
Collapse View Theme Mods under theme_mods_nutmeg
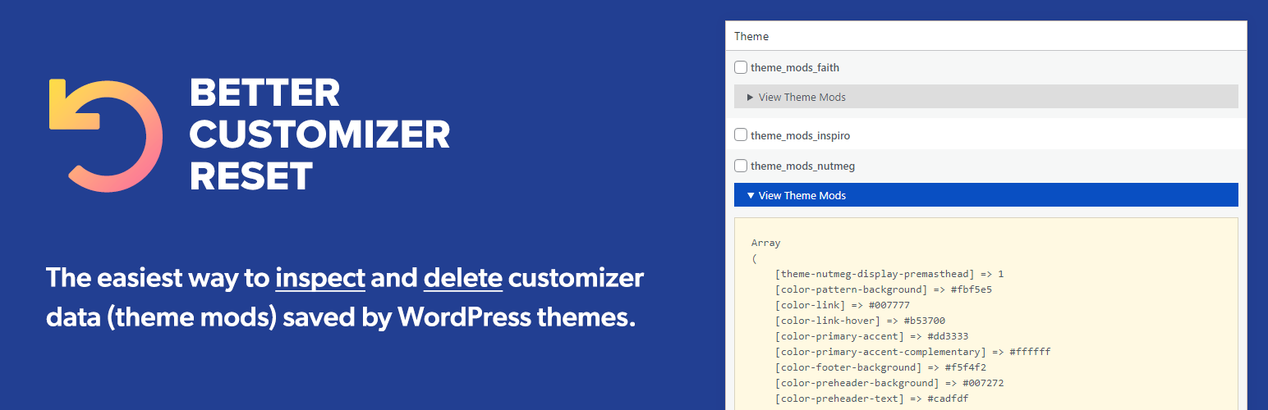(x=985, y=195)
